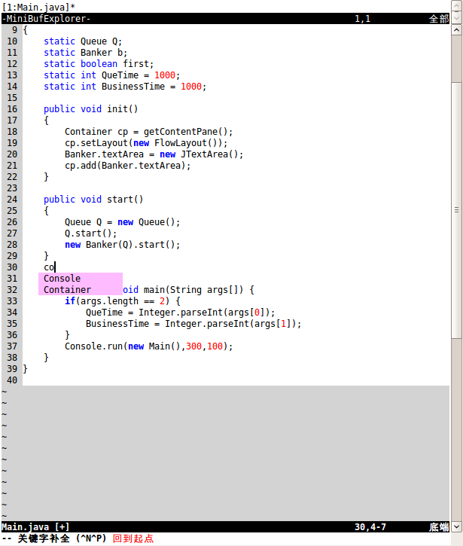Viewport: 463px width, 546px height.
Task: Click 'main(String args[])' on line 32
Action: pyautogui.click(x=193, y=290)
